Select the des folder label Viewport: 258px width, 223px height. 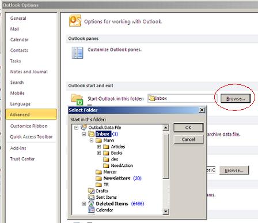115,159
